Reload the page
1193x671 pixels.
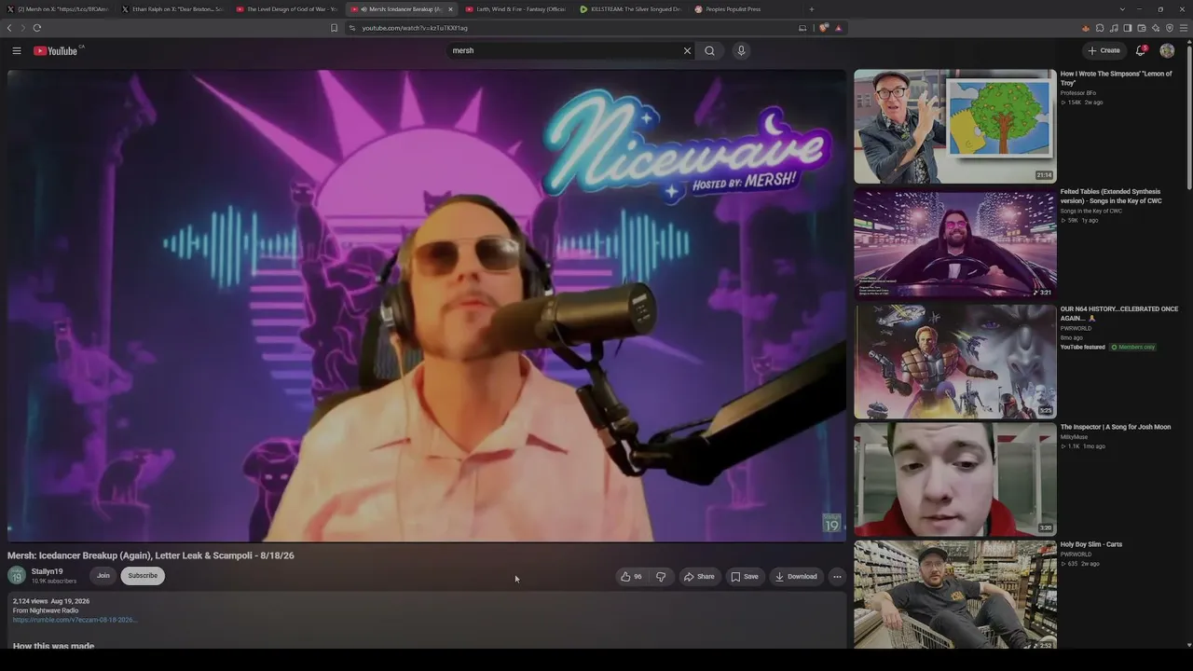coord(37,28)
